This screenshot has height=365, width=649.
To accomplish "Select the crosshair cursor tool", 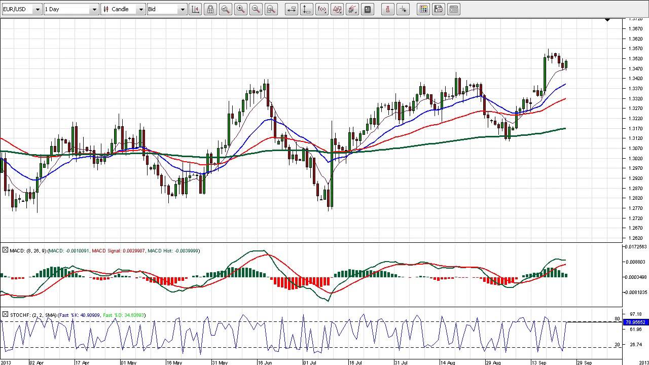I will pyautogui.click(x=403, y=9).
